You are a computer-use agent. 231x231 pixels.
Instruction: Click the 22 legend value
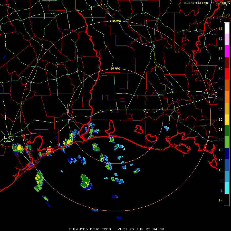coord(220,140)
